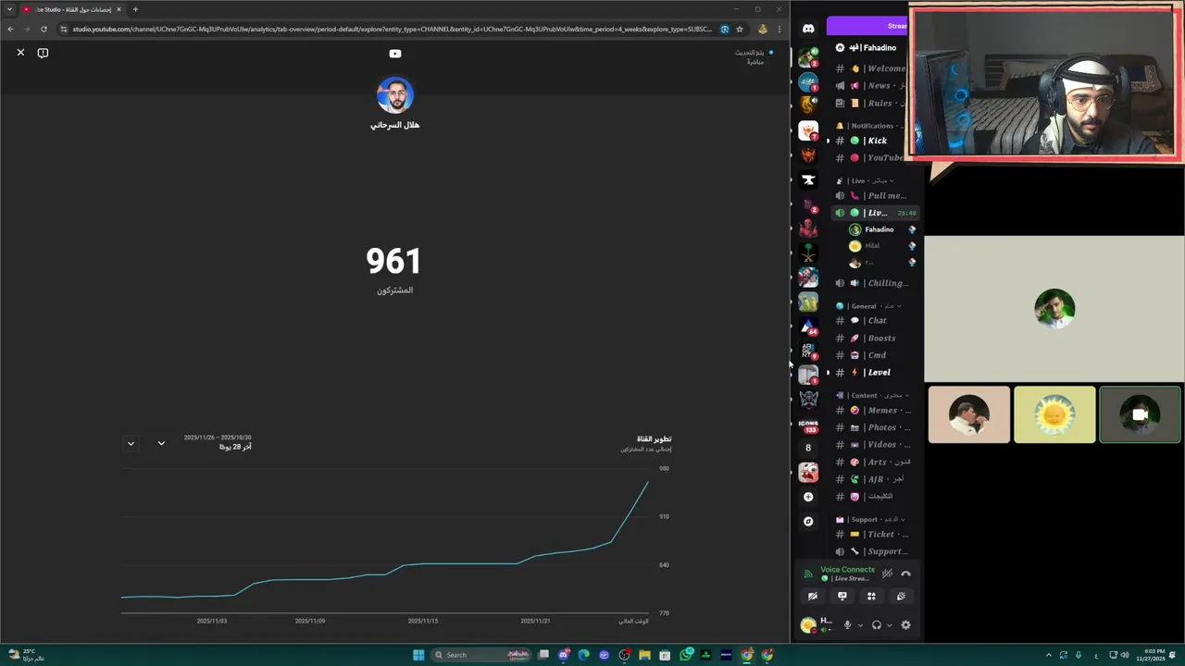Screen dimensions: 1185x666
Task: Add a server with the plus icon
Action: click(808, 497)
